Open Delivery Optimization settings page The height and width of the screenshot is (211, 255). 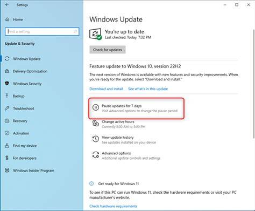(30, 71)
